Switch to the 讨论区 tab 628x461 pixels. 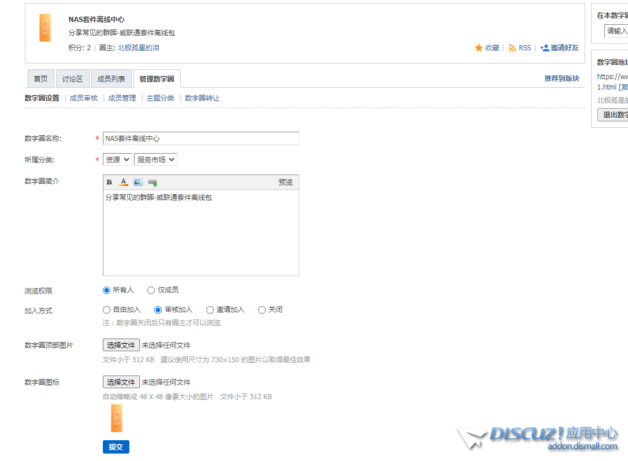(x=72, y=79)
